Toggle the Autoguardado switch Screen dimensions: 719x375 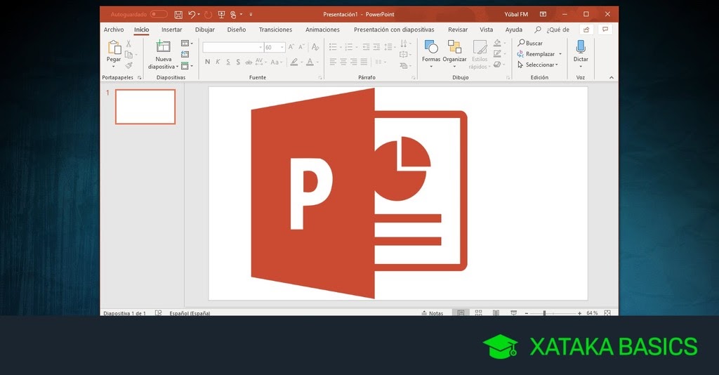(x=159, y=14)
